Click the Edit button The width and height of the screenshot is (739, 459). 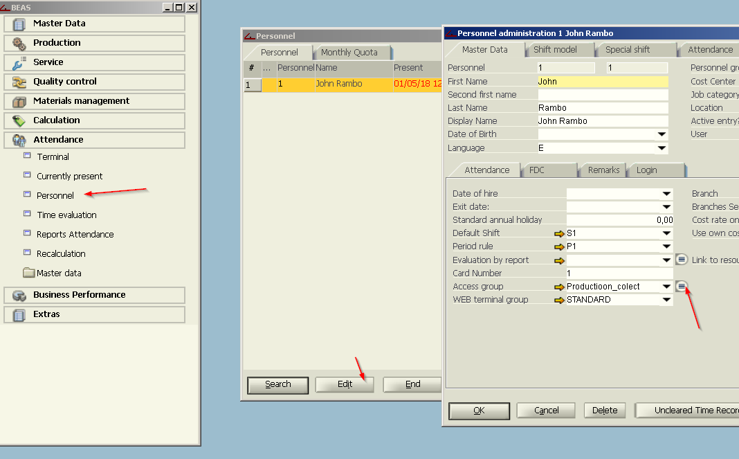tap(345, 384)
